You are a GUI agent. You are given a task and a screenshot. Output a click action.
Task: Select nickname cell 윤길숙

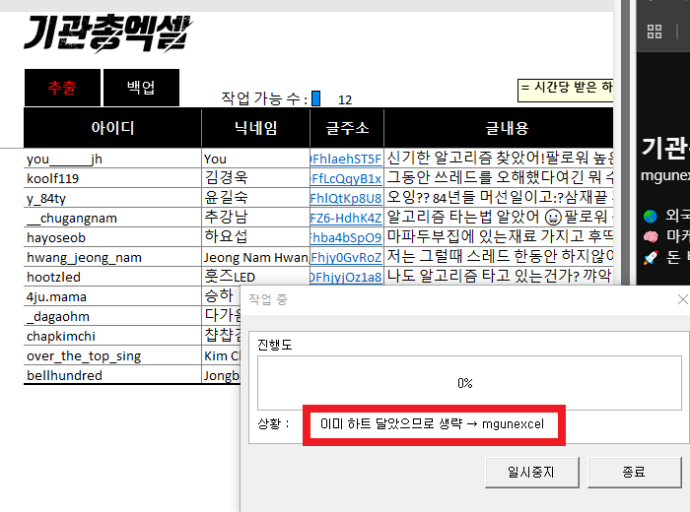(x=255, y=198)
